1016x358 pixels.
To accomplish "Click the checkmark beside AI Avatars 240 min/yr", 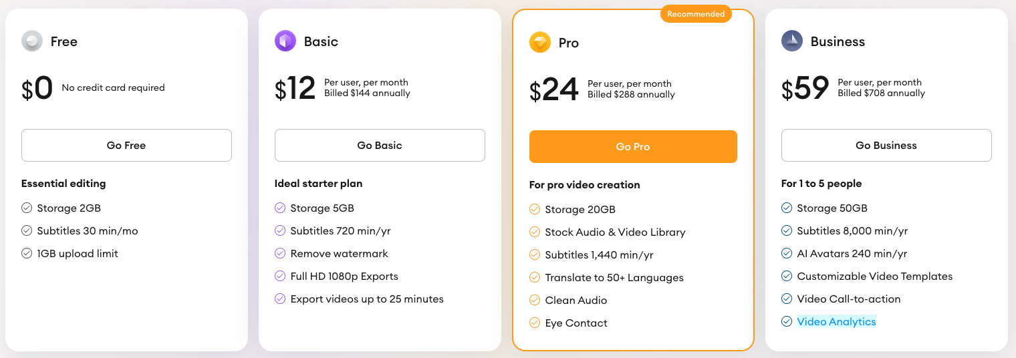I will (x=787, y=254).
